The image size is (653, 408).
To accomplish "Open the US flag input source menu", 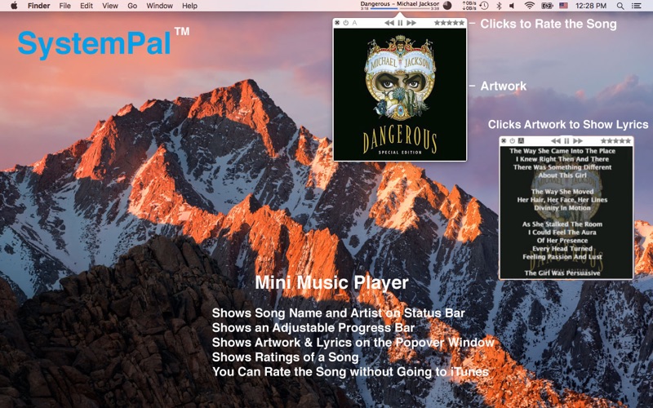I will click(x=563, y=6).
